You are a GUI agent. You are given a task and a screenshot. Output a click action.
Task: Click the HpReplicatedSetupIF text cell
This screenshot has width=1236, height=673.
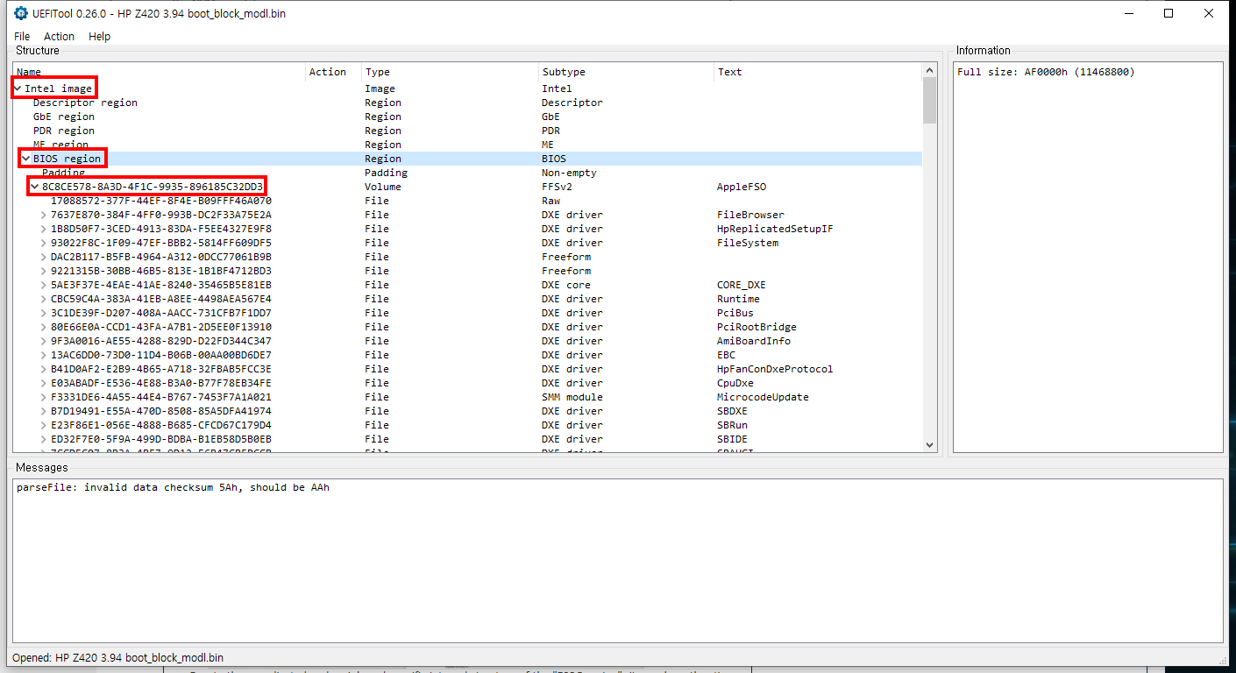(x=775, y=229)
